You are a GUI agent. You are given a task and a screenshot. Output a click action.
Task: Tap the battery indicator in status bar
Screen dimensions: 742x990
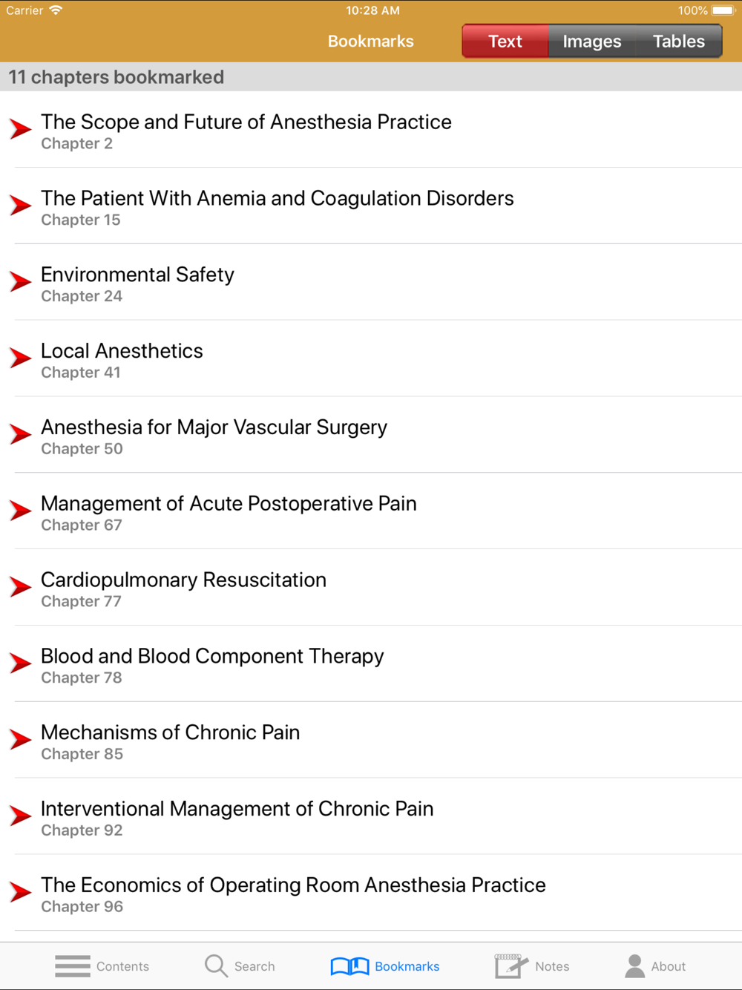[x=722, y=10]
